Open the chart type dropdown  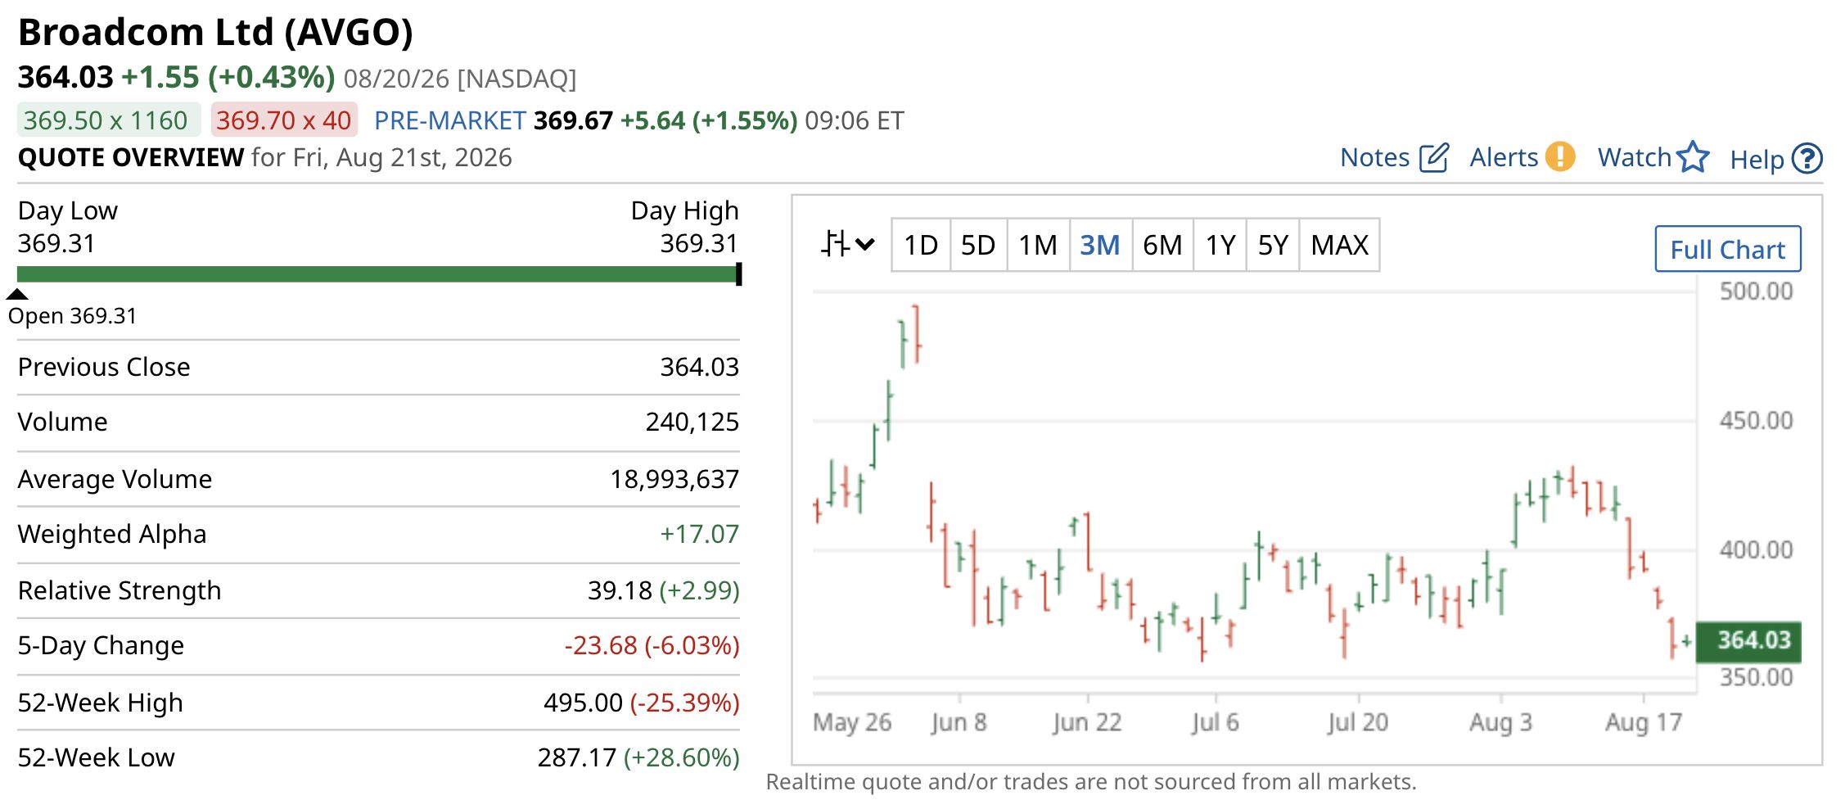[848, 244]
